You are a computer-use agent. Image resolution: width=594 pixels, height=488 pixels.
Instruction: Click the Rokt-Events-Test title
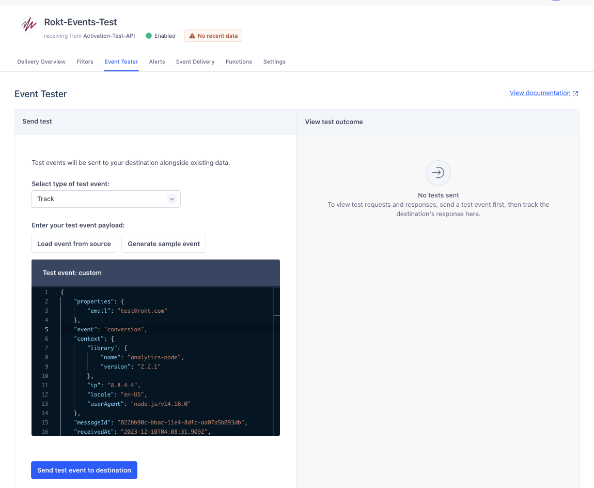80,22
